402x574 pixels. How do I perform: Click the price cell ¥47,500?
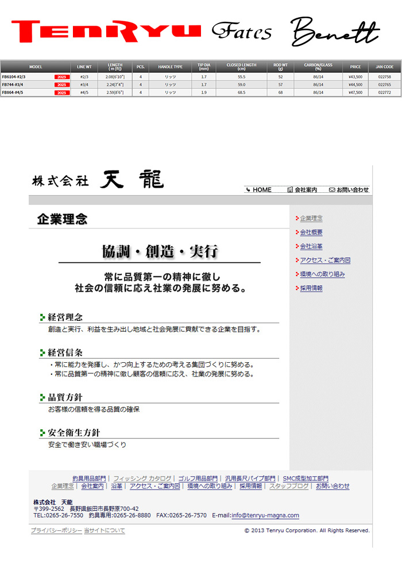[x=355, y=92]
